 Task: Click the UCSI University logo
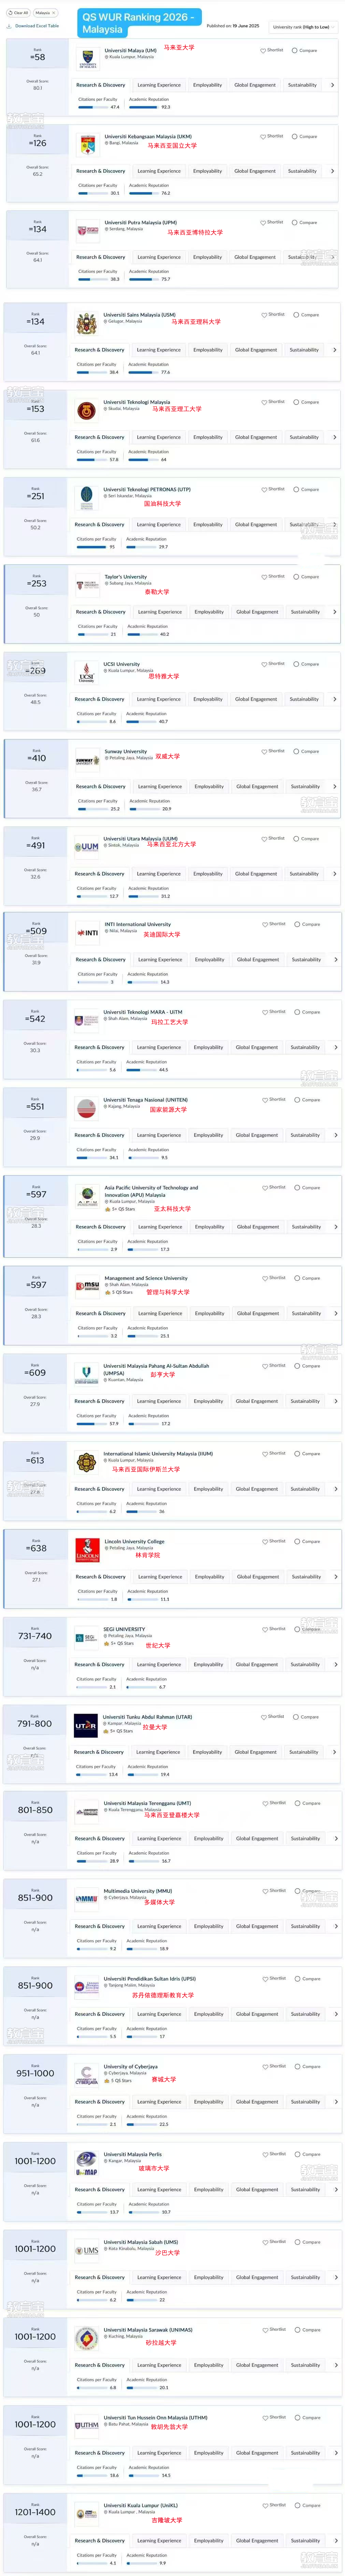[87, 675]
